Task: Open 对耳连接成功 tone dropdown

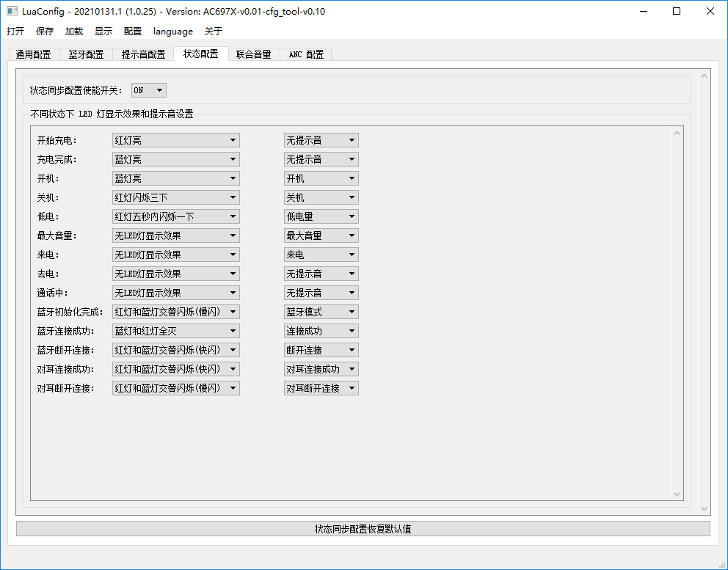Action: pos(321,369)
